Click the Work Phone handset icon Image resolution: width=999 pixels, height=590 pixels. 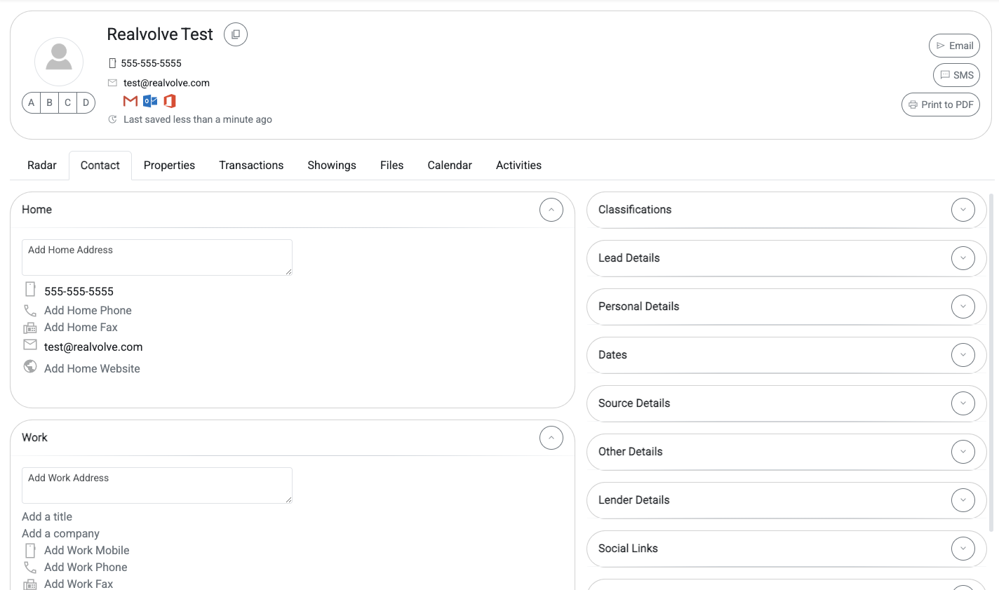(30, 567)
